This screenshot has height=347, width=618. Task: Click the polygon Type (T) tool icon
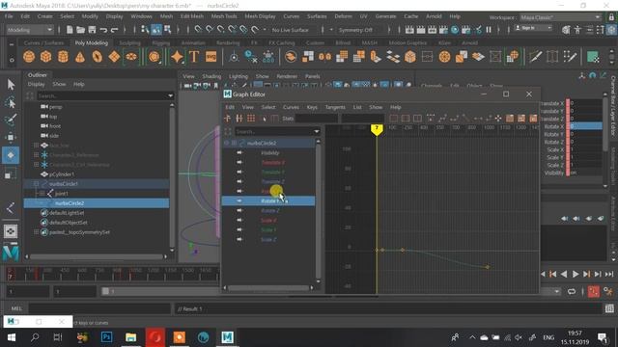point(194,57)
